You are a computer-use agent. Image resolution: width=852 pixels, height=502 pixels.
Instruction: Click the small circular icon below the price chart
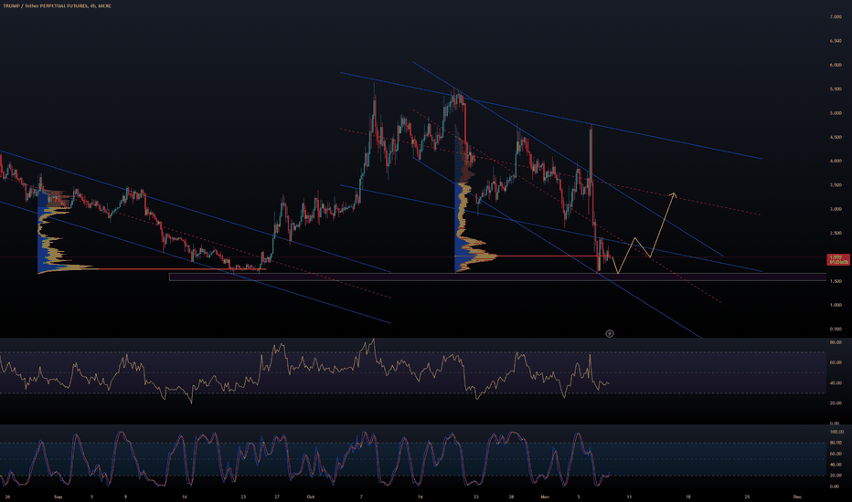610,334
